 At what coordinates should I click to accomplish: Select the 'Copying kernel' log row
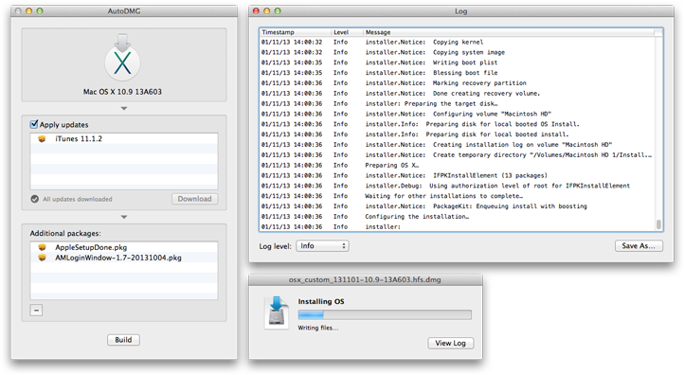[458, 43]
